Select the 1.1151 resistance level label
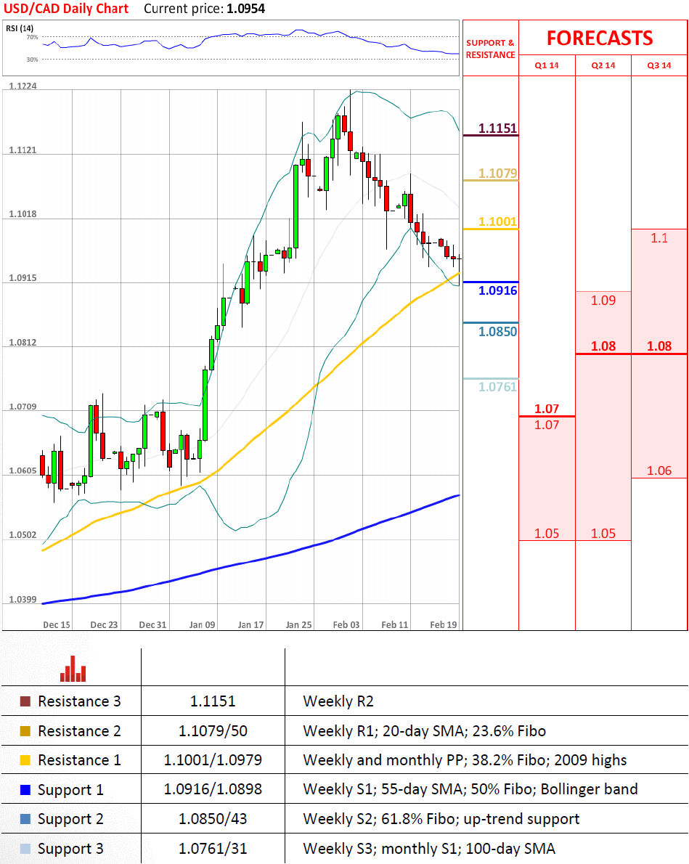The height and width of the screenshot is (864, 689). 497,129
